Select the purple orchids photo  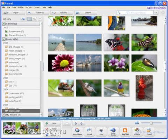pos(117,63)
